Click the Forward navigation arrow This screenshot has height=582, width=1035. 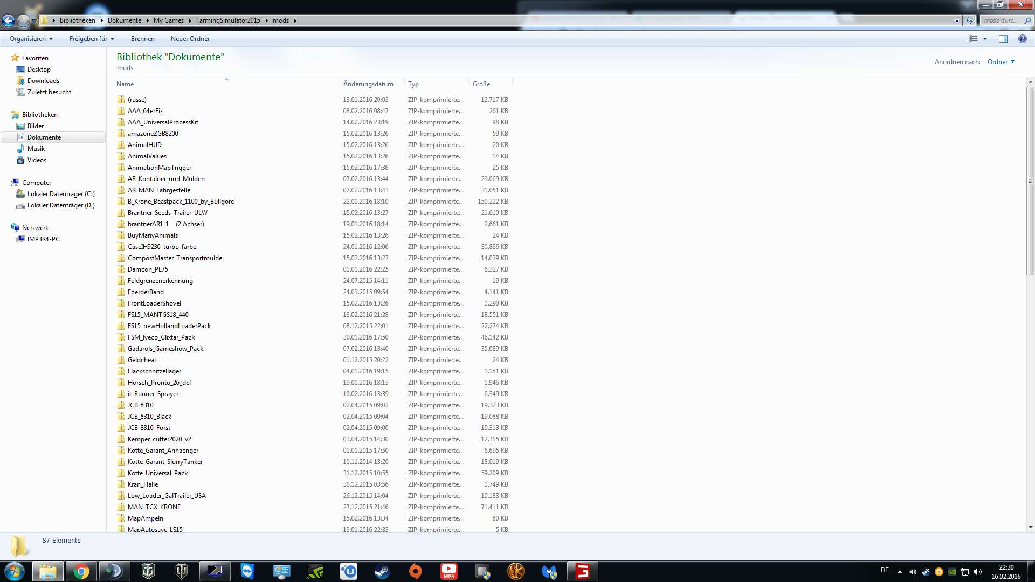click(x=23, y=20)
